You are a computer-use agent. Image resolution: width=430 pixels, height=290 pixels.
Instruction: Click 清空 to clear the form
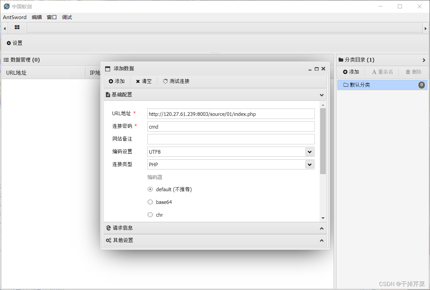point(144,81)
